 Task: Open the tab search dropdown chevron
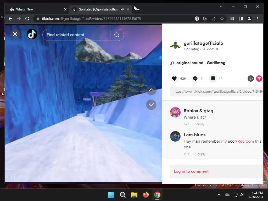[221, 7]
